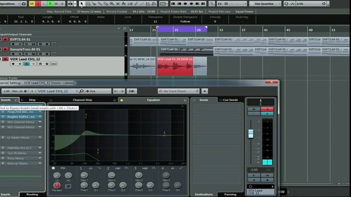Screen dimensions: 351x197
Task: Toggle EQ band 1 on with number 1
Action: pos(81,168)
